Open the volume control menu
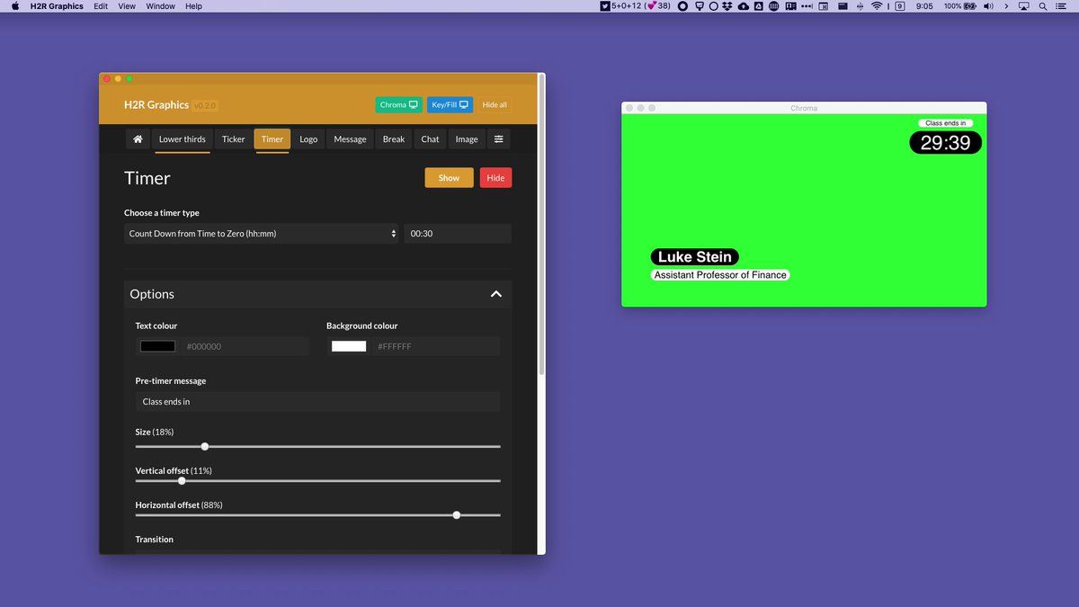Viewport: 1079px width, 607px height. pos(989,6)
